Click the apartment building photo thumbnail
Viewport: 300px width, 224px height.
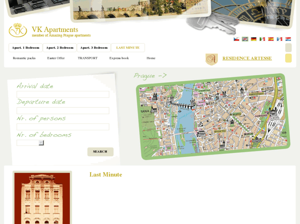(x=42, y=198)
